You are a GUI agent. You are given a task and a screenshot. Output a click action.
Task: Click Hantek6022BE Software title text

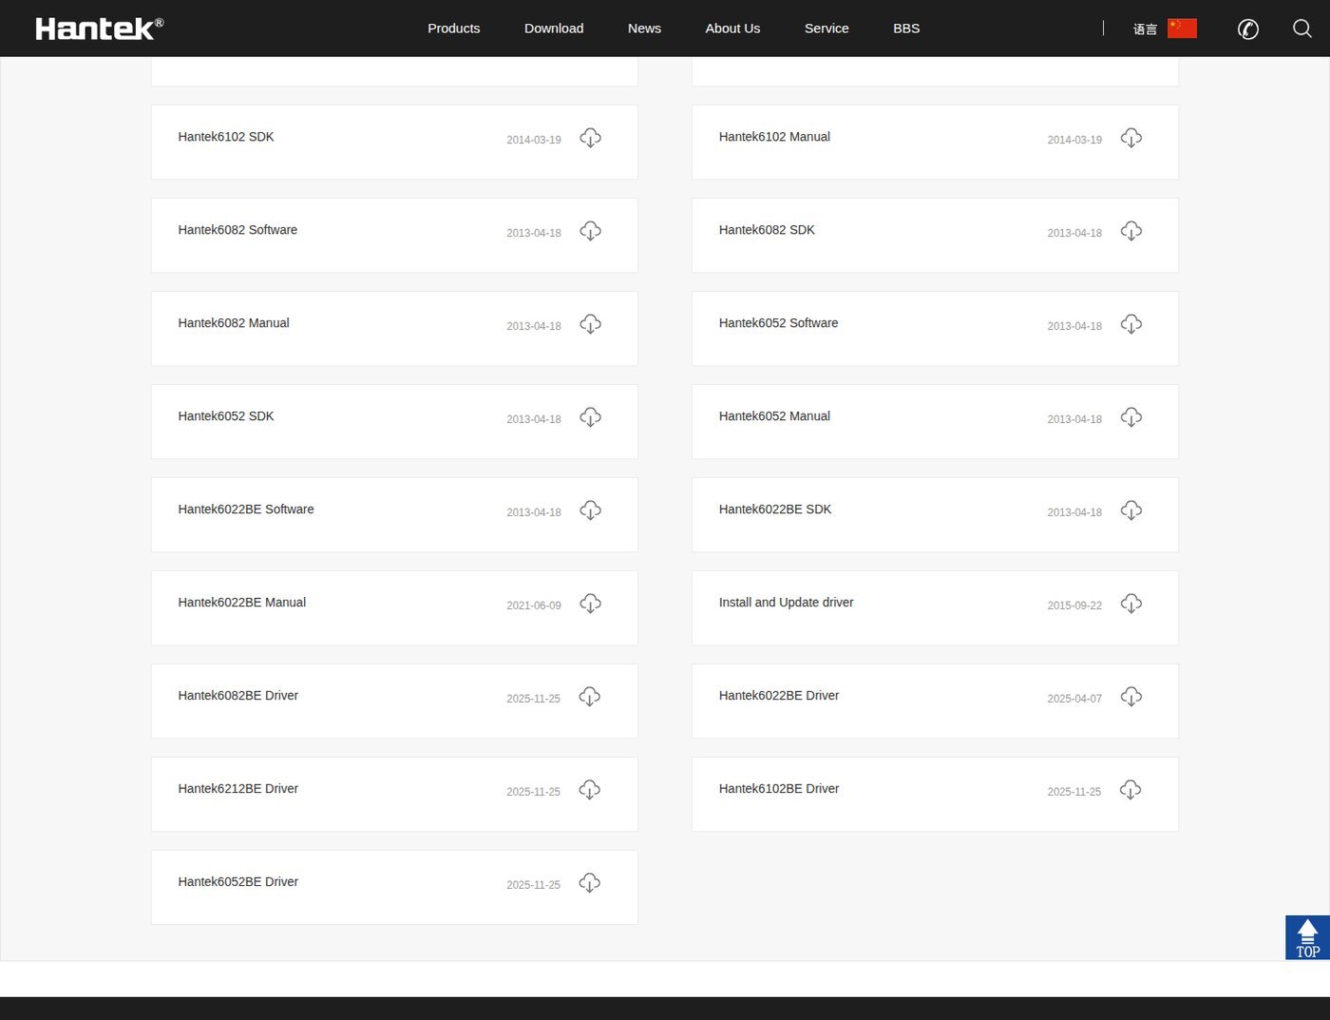coord(246,510)
